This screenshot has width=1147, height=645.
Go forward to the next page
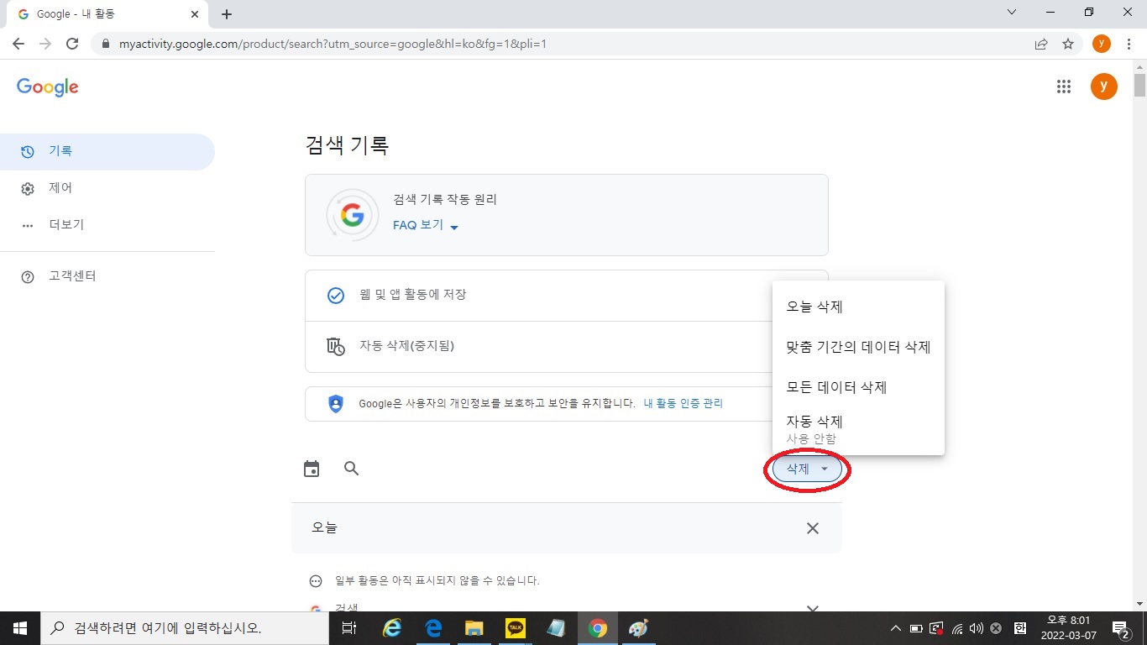coord(45,44)
